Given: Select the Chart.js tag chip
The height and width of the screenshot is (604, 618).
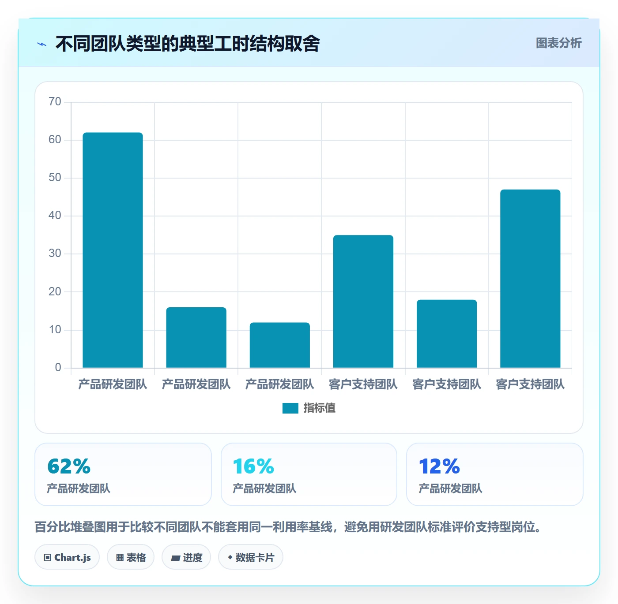Looking at the screenshot, I should [67, 557].
